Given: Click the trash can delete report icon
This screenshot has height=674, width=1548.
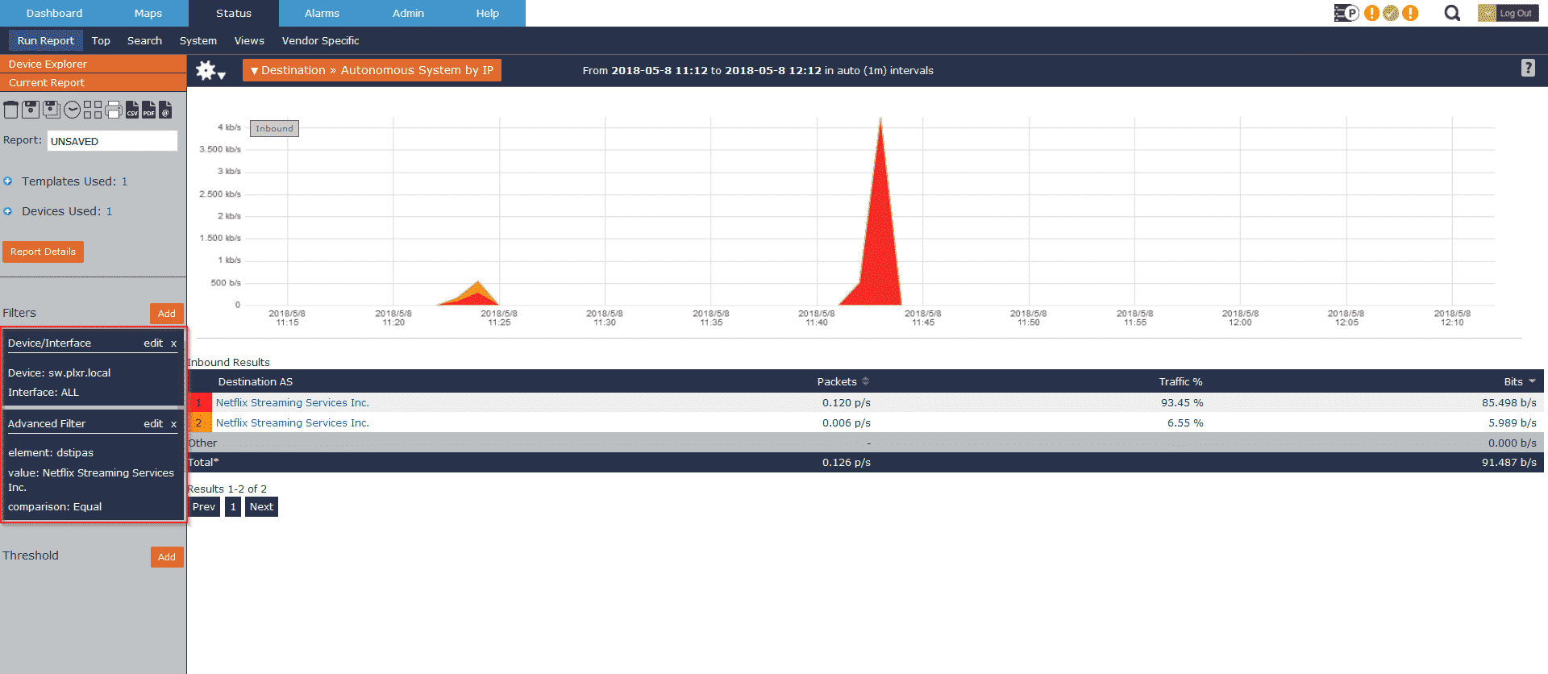Looking at the screenshot, I should [x=10, y=110].
